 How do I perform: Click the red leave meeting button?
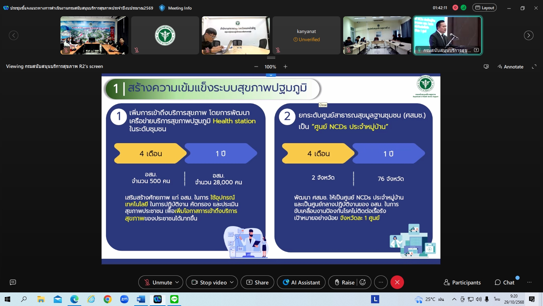pyautogui.click(x=397, y=282)
